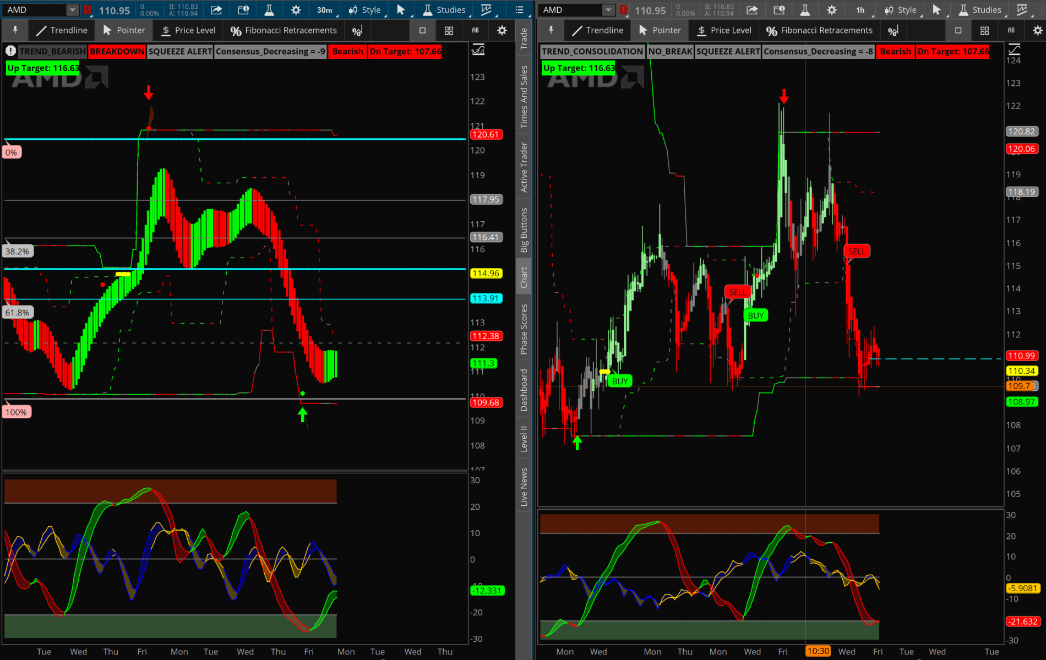Switch left chart to single-pane layout
Screen dimensions: 1046x660
[x=422, y=31]
